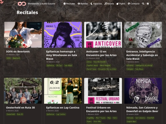Select the Enzo Ville tag

click(97, 122)
